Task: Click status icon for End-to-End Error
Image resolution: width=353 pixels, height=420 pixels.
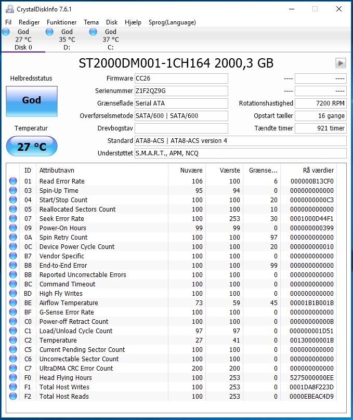Action: [13, 266]
